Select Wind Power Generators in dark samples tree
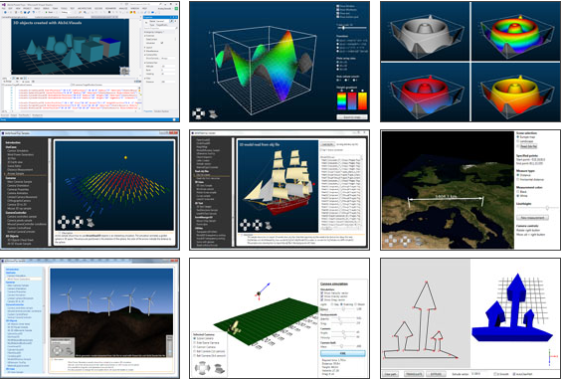Screen dimensions: 562x380 click(x=20, y=154)
